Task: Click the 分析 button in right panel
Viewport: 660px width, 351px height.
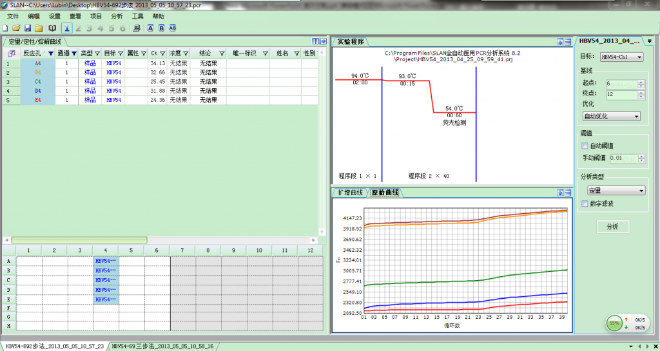Action: point(613,227)
